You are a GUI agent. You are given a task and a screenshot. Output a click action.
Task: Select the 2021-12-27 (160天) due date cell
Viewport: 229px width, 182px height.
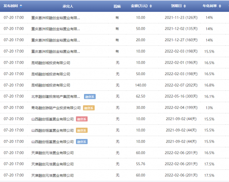181,40
